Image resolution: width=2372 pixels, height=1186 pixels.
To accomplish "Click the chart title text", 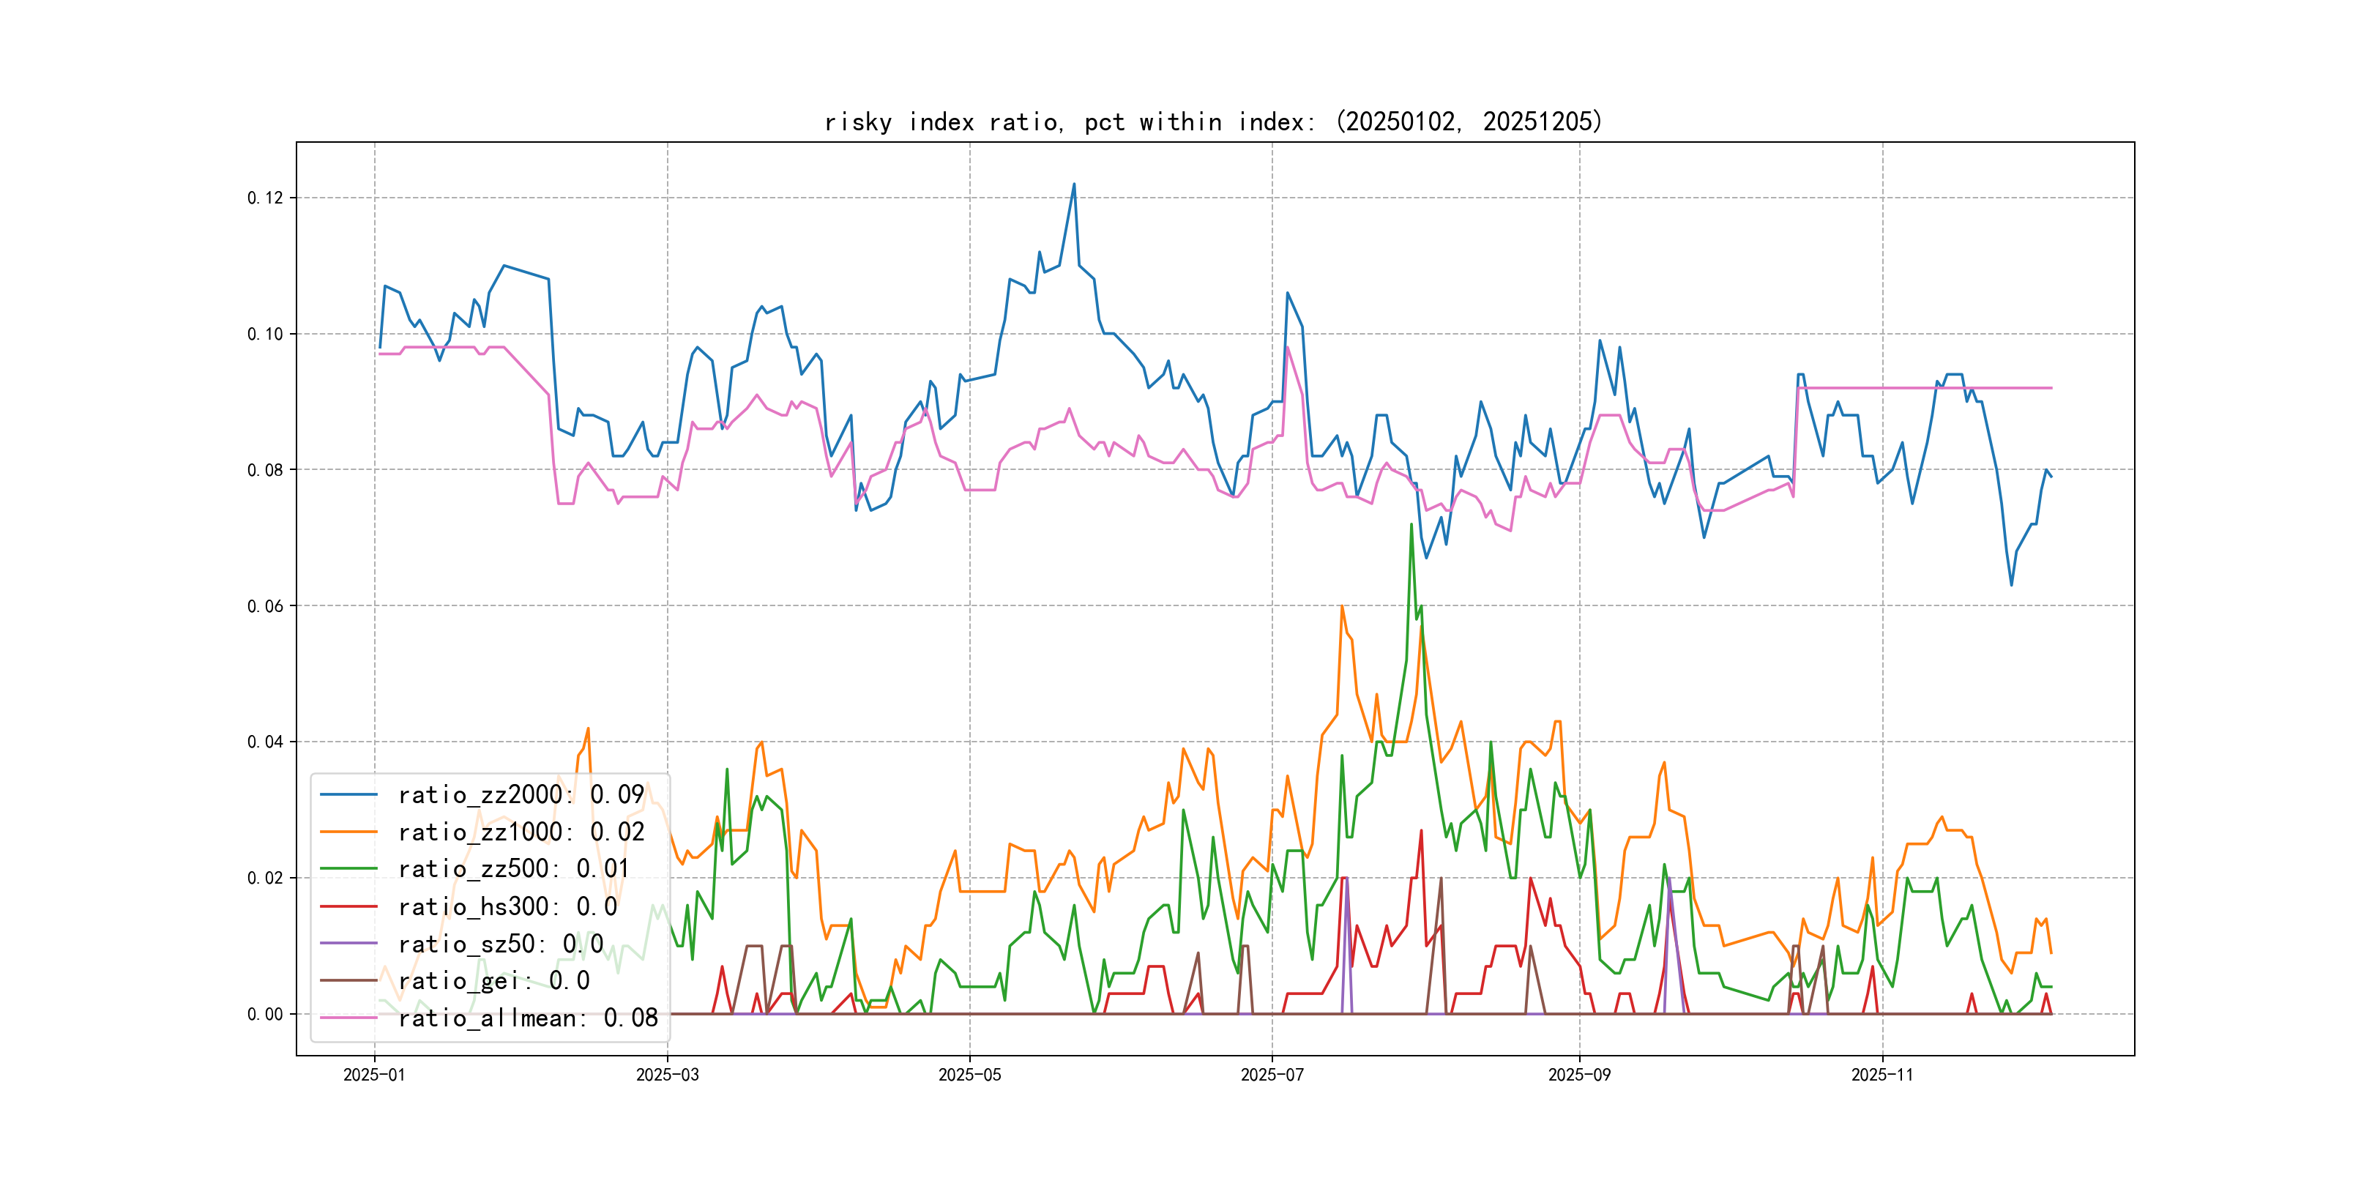I will pyautogui.click(x=1214, y=122).
